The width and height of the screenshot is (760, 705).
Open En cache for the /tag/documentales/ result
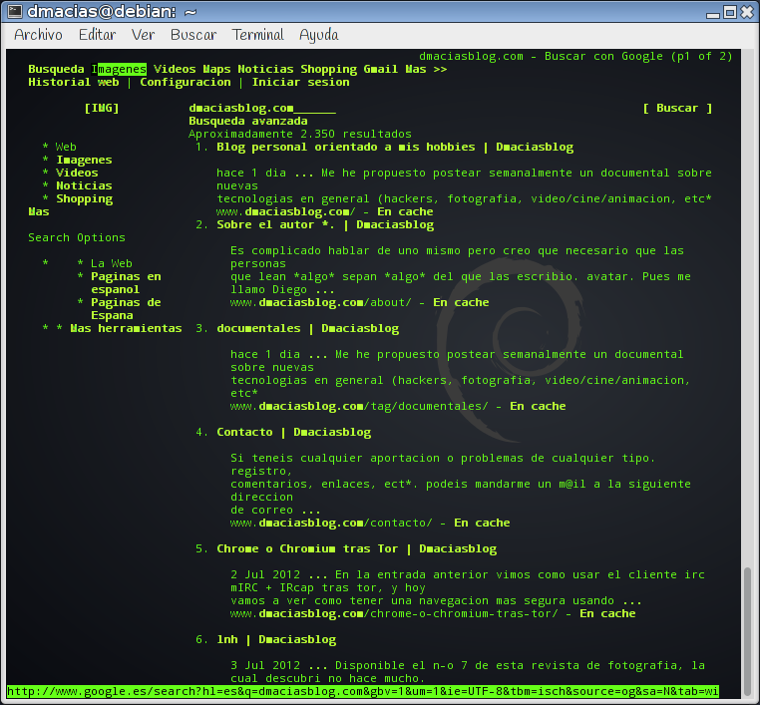coord(538,406)
